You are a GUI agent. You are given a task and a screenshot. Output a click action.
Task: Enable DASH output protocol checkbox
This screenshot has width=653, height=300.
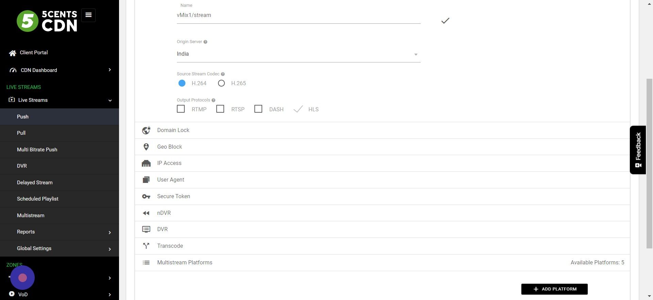point(258,109)
